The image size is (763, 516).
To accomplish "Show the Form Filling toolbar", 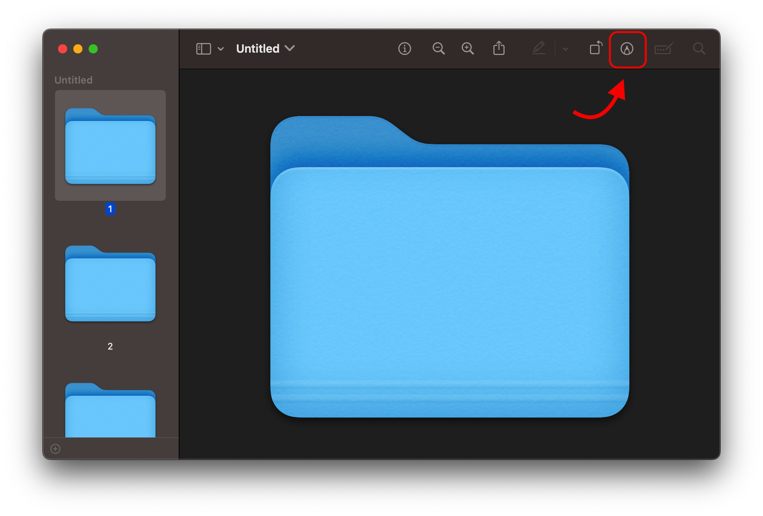I will 663,49.
